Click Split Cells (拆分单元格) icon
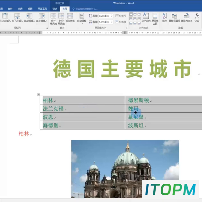The image size is (202, 202). pos(61,16)
